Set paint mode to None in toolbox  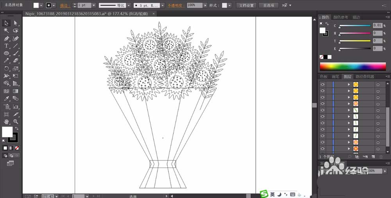[x=17, y=148]
